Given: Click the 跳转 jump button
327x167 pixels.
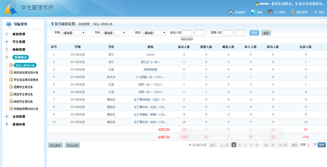Looking at the screenshot, I should click(x=321, y=145).
